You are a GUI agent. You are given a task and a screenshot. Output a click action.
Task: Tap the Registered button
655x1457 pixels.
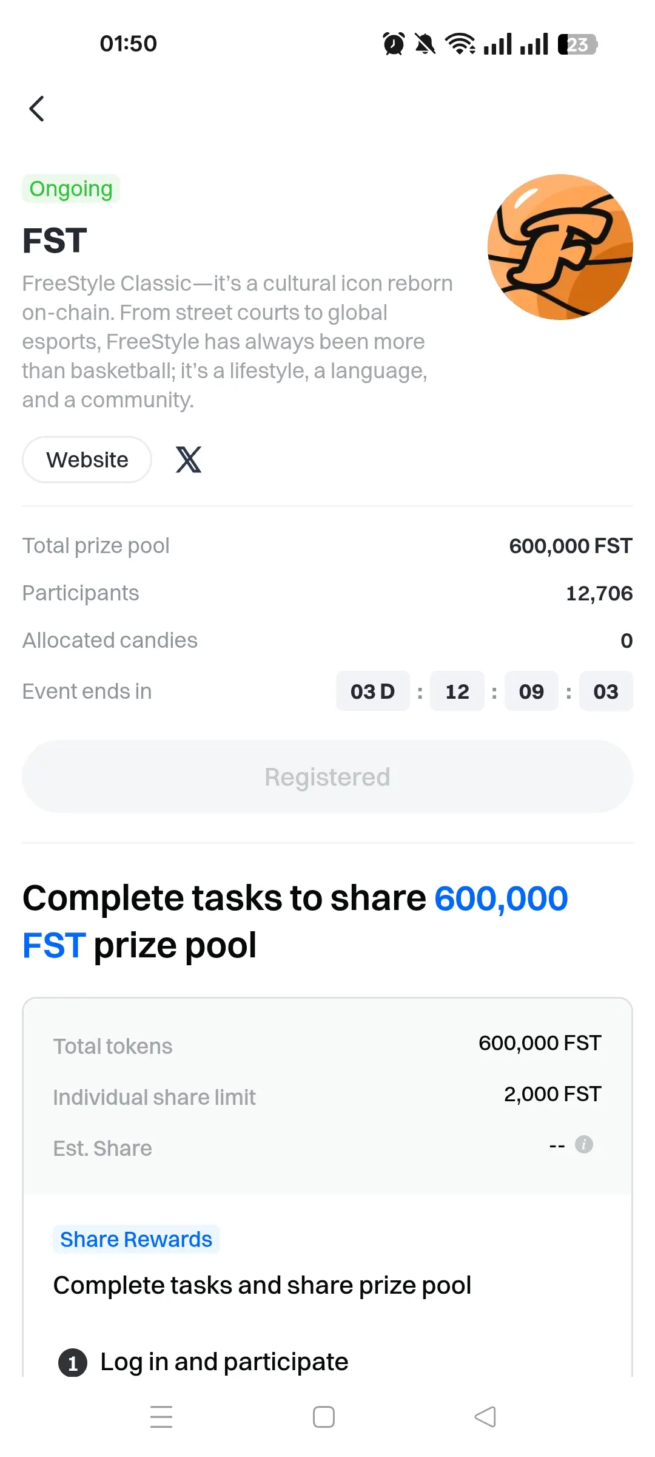[x=327, y=776]
